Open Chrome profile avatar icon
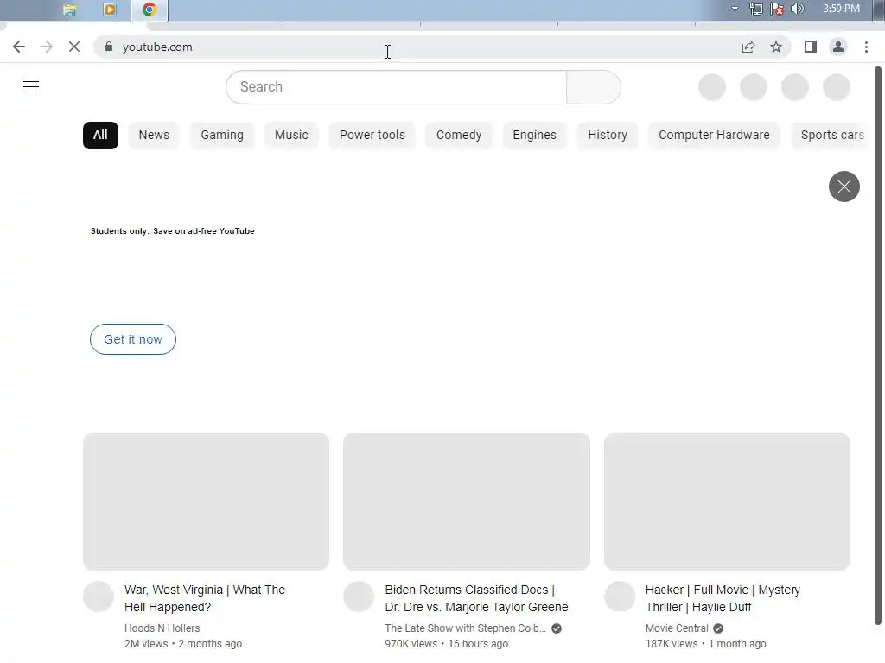Image resolution: width=885 pixels, height=663 pixels. (x=838, y=47)
